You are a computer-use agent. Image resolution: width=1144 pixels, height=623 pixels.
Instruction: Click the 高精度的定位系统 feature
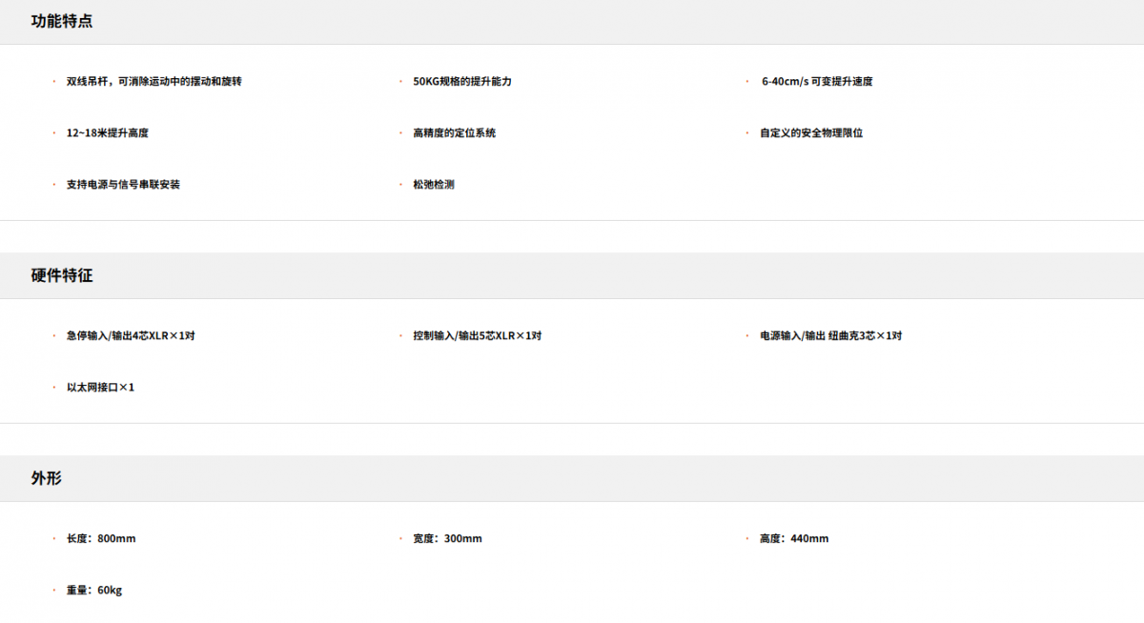[x=454, y=133]
